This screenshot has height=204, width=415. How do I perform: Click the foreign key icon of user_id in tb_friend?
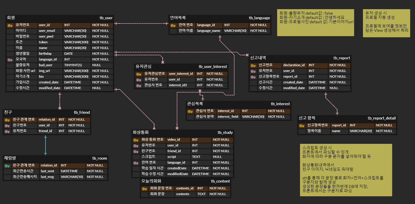tap(7, 125)
